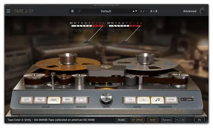Click the VU CALIB value field

tap(106, 40)
